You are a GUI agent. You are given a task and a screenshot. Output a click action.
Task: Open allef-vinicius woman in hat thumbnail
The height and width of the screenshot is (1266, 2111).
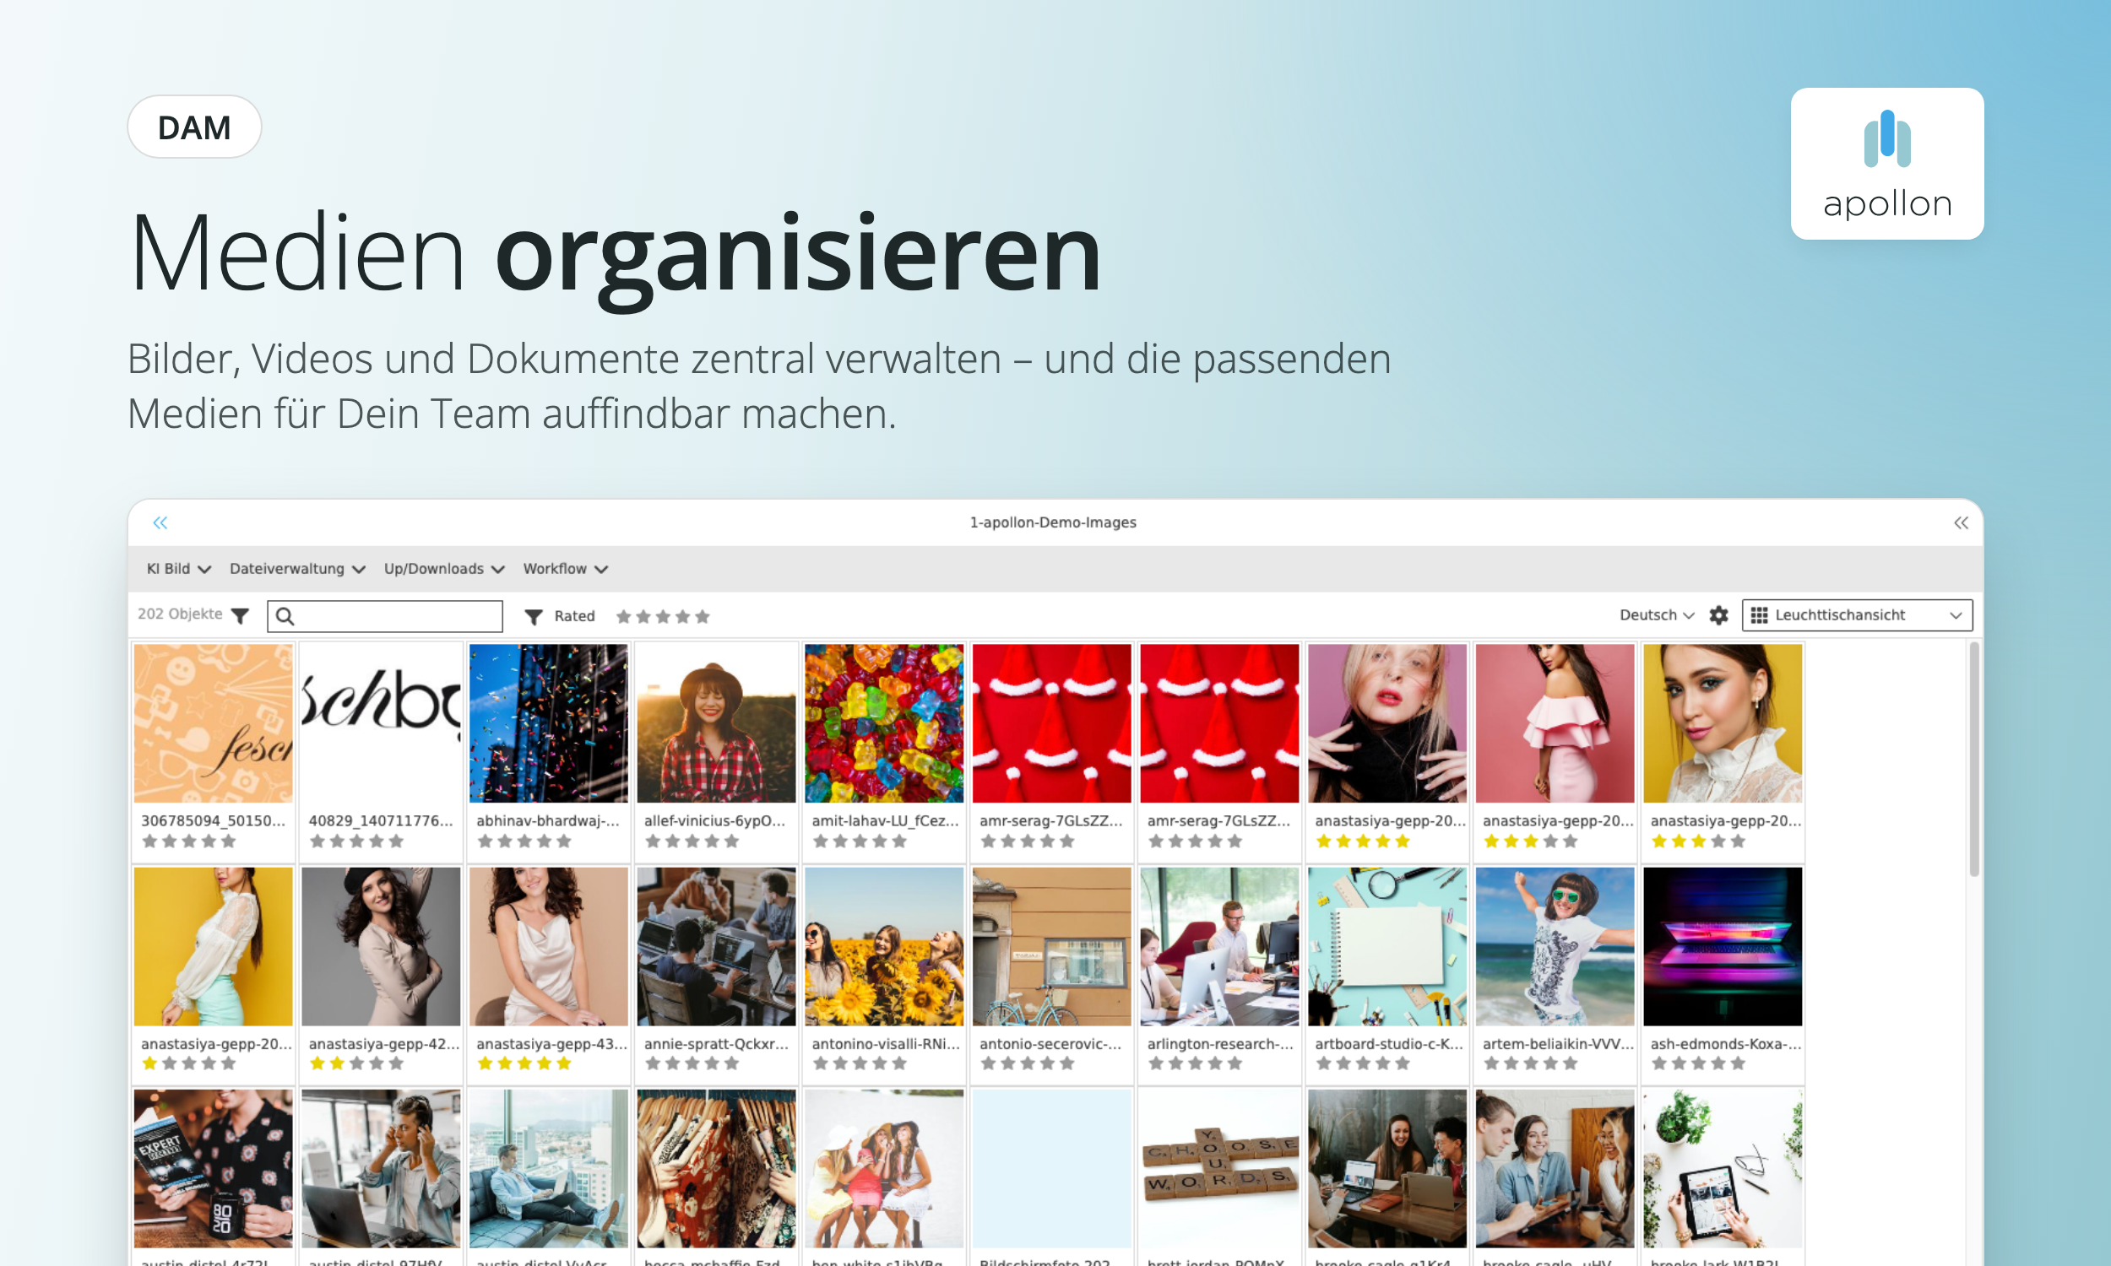(716, 722)
